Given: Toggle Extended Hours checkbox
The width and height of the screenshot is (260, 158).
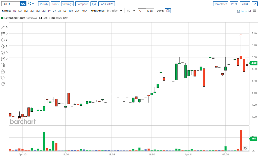Looking at the screenshot, I should point(2,18).
